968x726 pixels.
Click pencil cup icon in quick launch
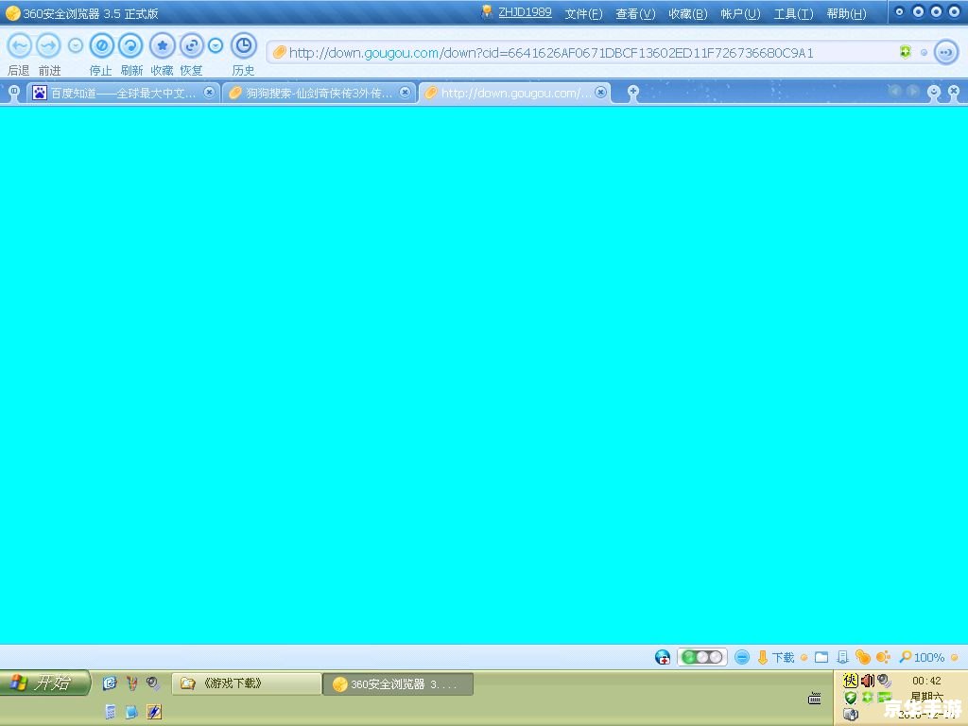(x=131, y=683)
